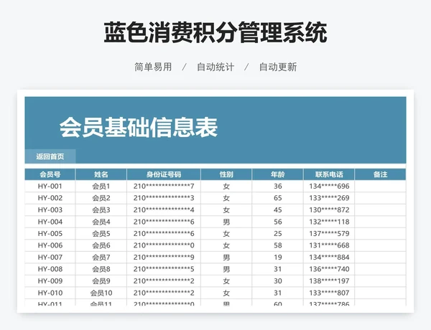Click ID number of 会员7 row
This screenshot has height=330, width=431.
(164, 258)
